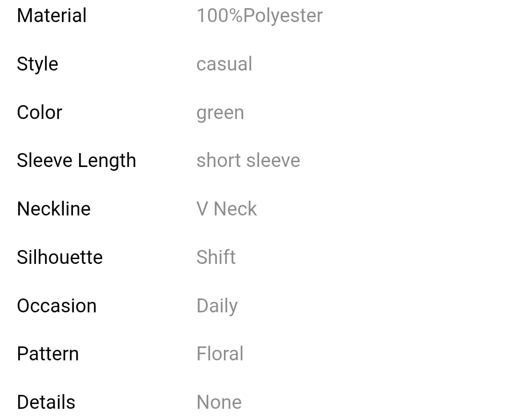Select the Daily occasion value

tap(217, 307)
